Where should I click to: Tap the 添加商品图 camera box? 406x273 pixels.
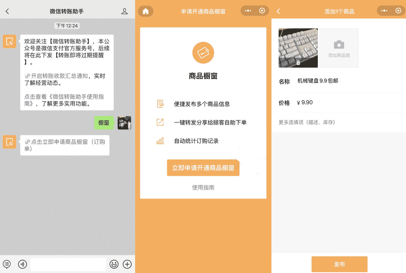pos(339,48)
